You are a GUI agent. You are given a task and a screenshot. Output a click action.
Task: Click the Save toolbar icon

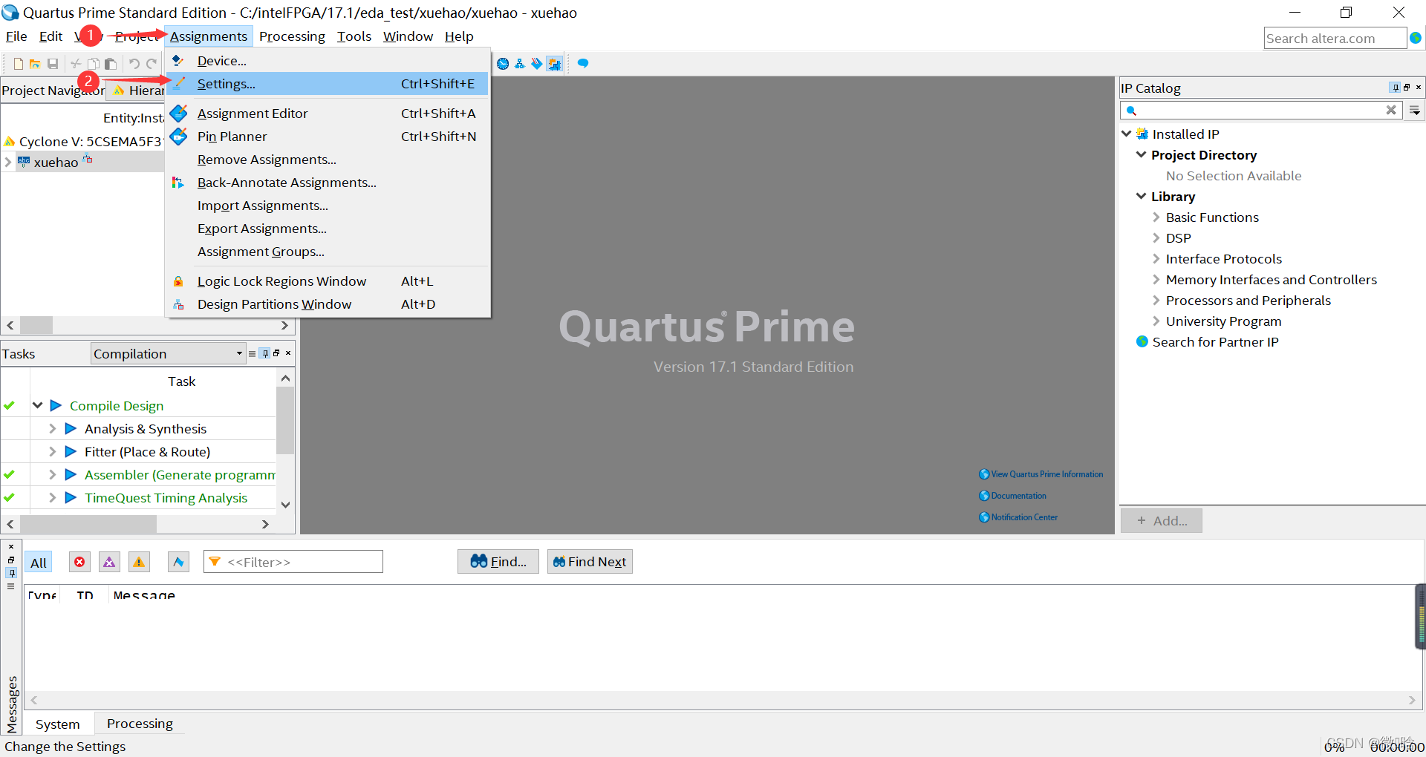[53, 64]
